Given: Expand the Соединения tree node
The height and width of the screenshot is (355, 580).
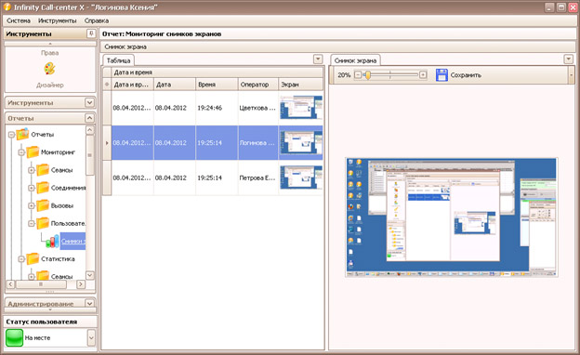Looking at the screenshot, I should pos(32,188).
